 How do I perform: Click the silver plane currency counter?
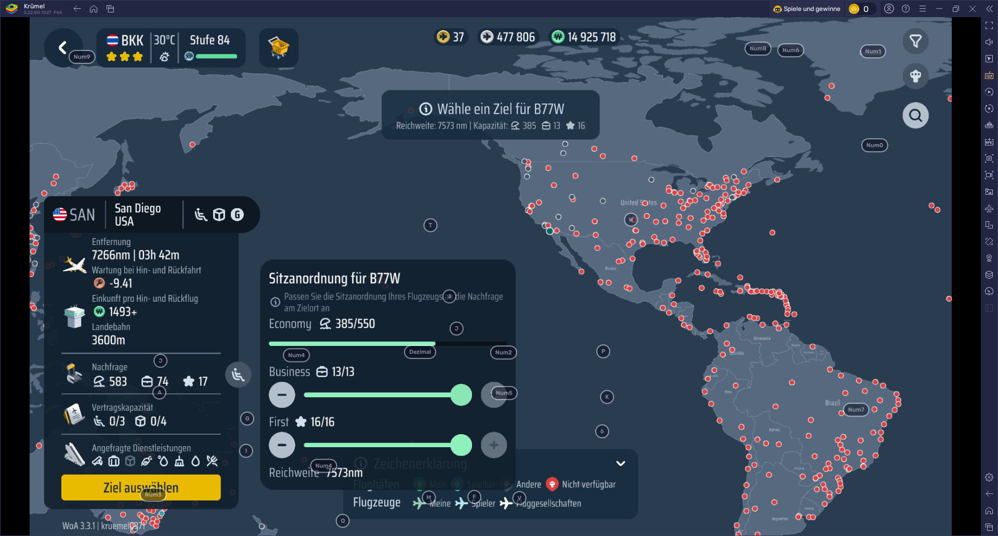[507, 37]
